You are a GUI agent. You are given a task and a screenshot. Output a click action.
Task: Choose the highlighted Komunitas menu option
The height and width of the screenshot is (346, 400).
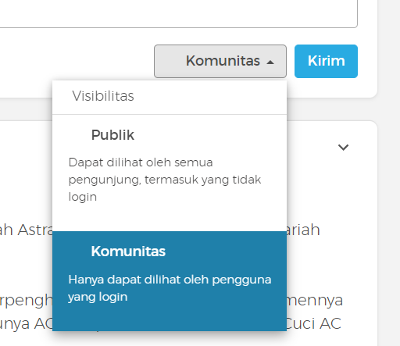(x=170, y=281)
